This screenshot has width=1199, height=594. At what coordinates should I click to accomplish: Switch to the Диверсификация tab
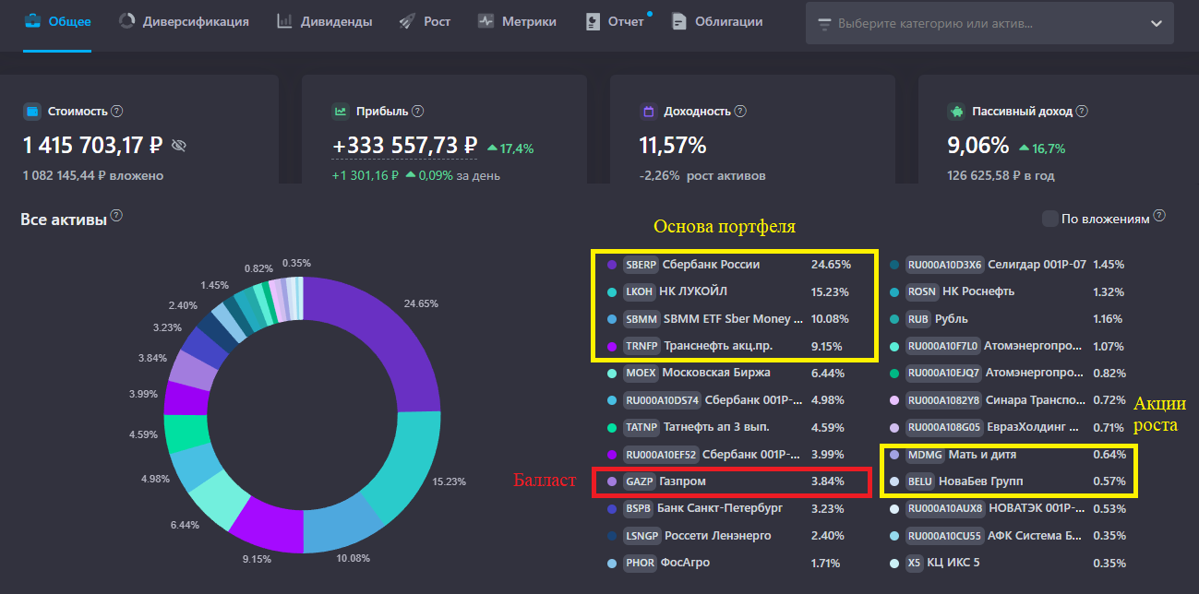pyautogui.click(x=184, y=22)
